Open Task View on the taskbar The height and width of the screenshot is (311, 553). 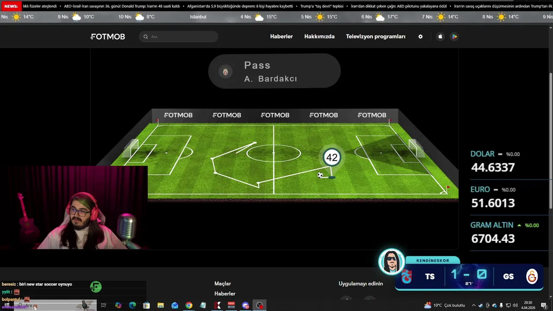(x=104, y=305)
